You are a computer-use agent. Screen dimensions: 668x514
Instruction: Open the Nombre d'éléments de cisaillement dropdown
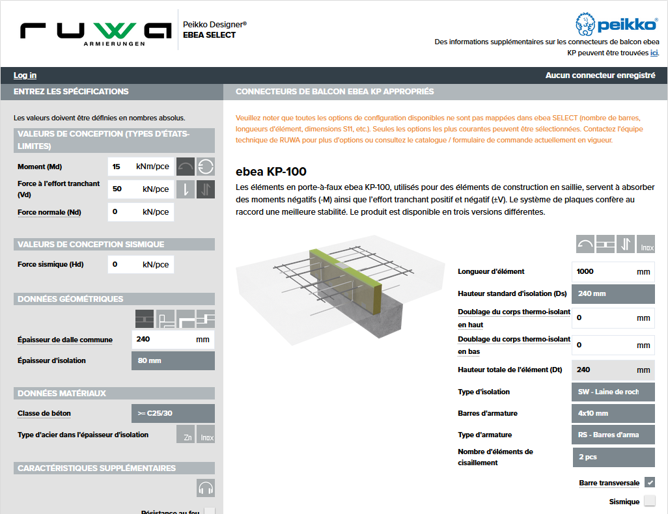point(614,457)
